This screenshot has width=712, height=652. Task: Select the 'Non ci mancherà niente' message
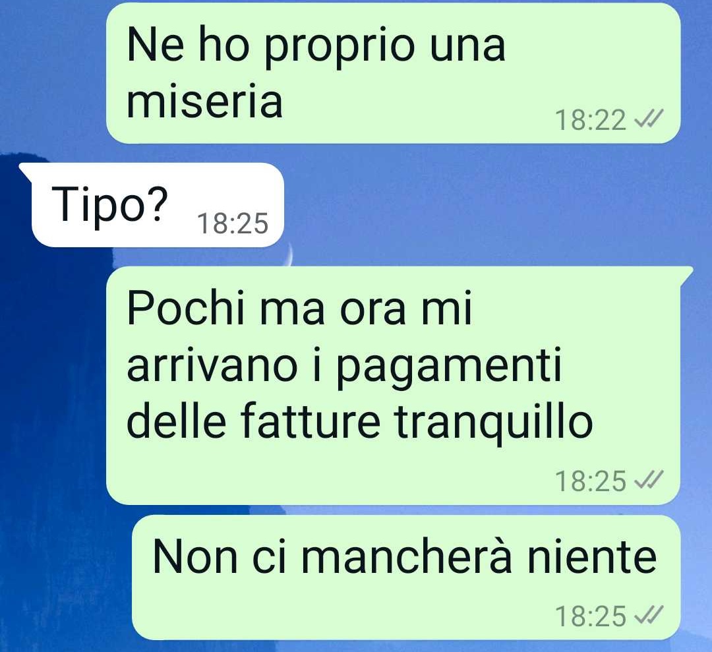click(406, 577)
